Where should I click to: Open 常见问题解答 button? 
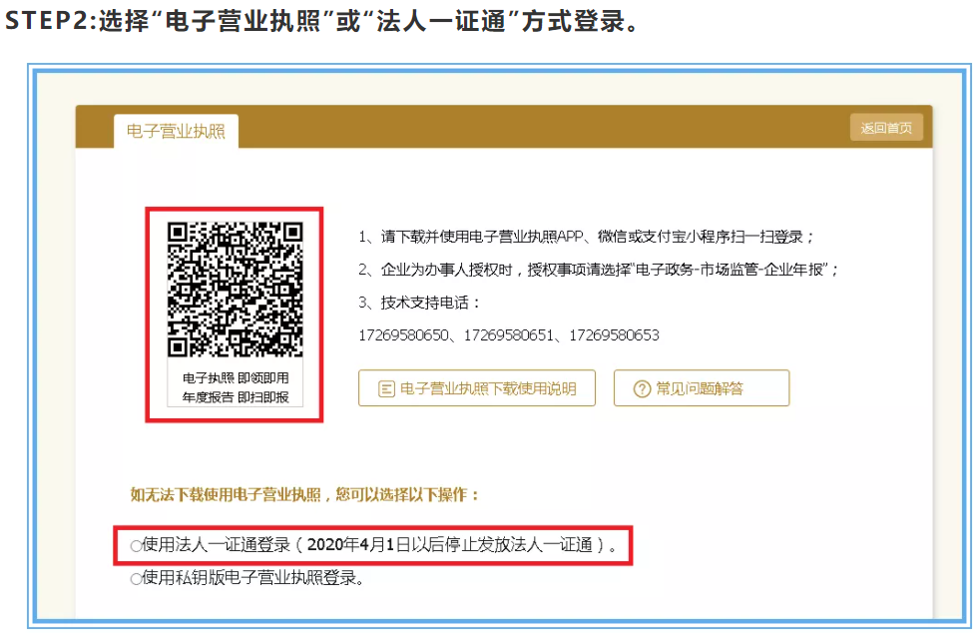701,388
